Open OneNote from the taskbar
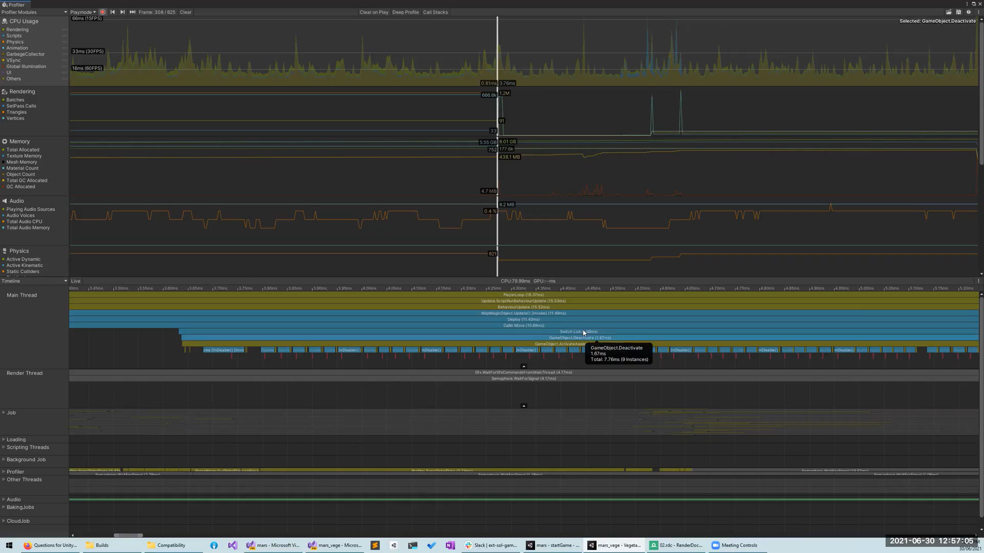Image resolution: width=984 pixels, height=553 pixels. tap(450, 545)
